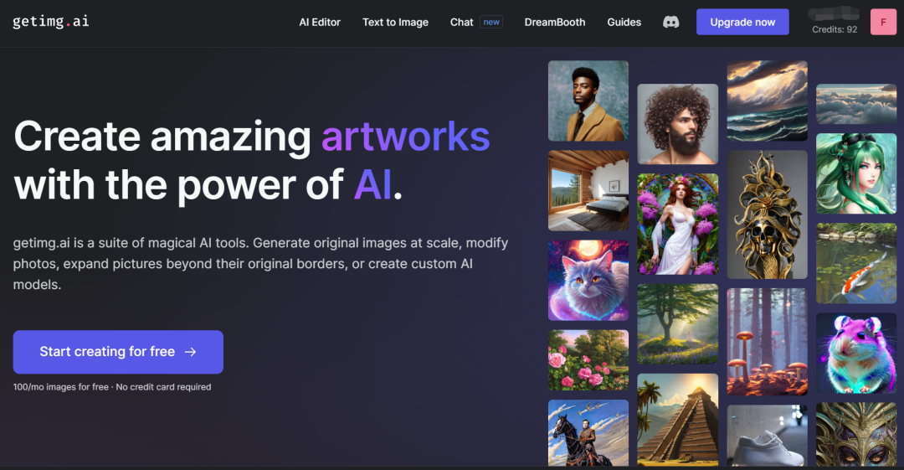The width and height of the screenshot is (904, 470).
Task: Go to Text to Image page
Action: pyautogui.click(x=395, y=22)
